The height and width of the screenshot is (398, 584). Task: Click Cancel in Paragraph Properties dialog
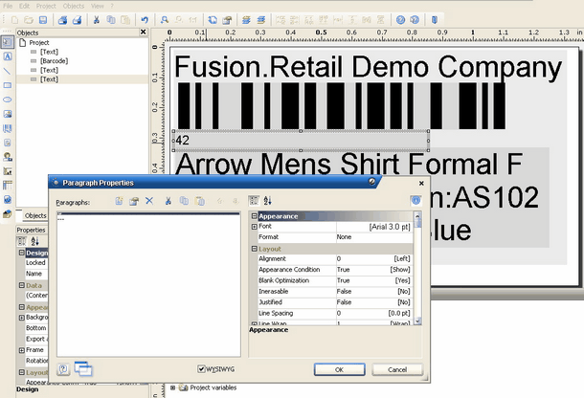tap(397, 369)
